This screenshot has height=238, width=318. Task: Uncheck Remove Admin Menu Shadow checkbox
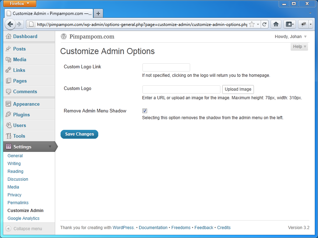coord(145,111)
